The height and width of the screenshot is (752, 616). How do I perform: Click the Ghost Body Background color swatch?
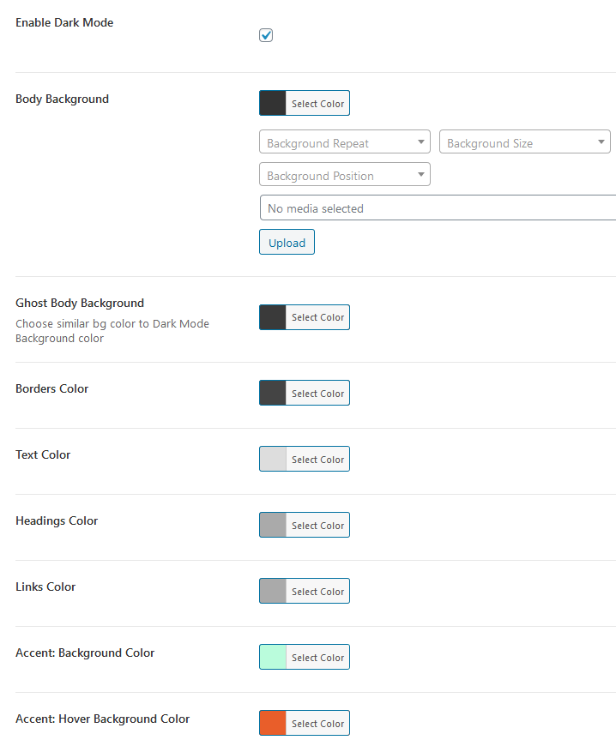(274, 317)
